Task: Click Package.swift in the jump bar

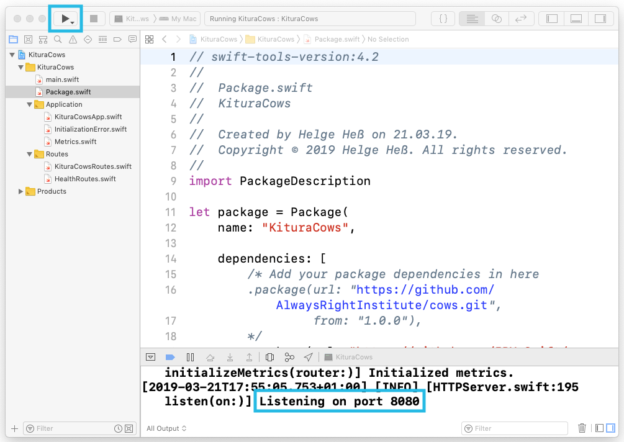Action: [x=332, y=39]
